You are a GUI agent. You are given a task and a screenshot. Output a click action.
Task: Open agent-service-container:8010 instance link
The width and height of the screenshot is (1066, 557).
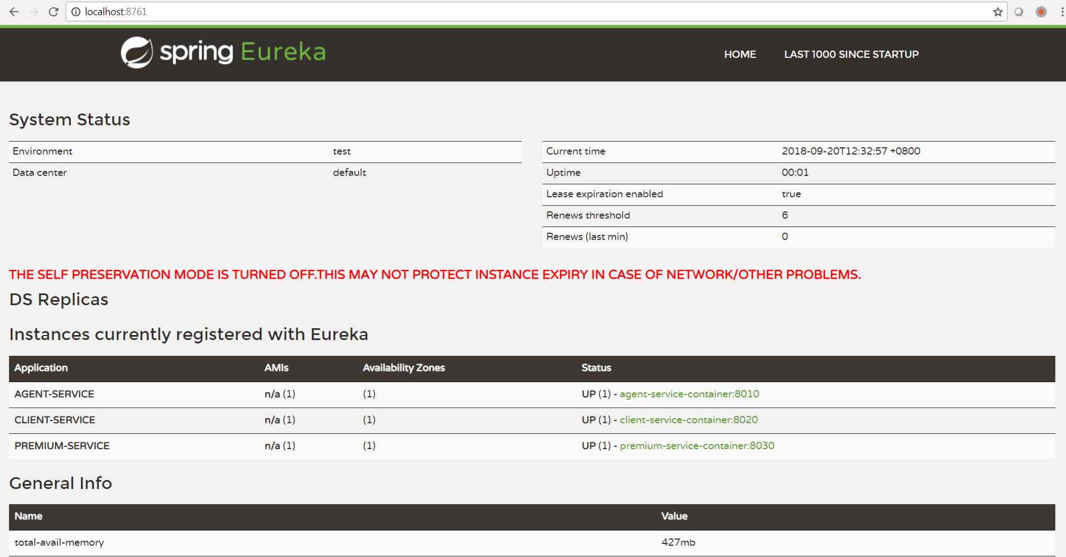pos(689,394)
